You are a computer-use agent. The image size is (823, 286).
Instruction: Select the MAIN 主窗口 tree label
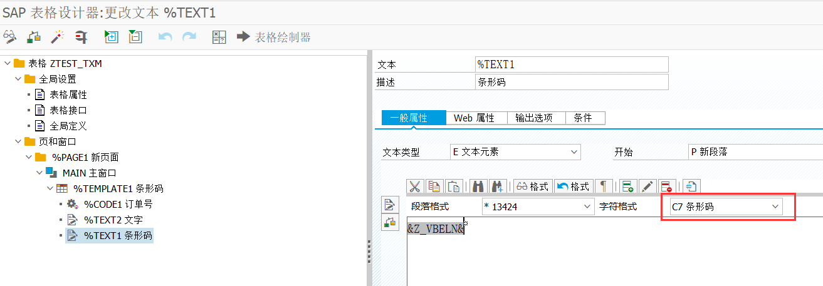tap(90, 173)
